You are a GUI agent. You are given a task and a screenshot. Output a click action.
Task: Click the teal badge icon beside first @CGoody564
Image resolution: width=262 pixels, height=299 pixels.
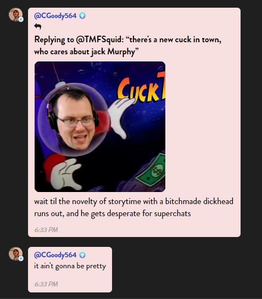82,16
